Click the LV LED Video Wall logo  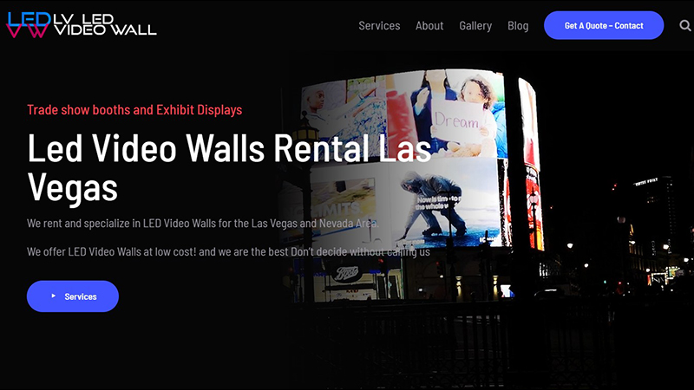coord(82,25)
